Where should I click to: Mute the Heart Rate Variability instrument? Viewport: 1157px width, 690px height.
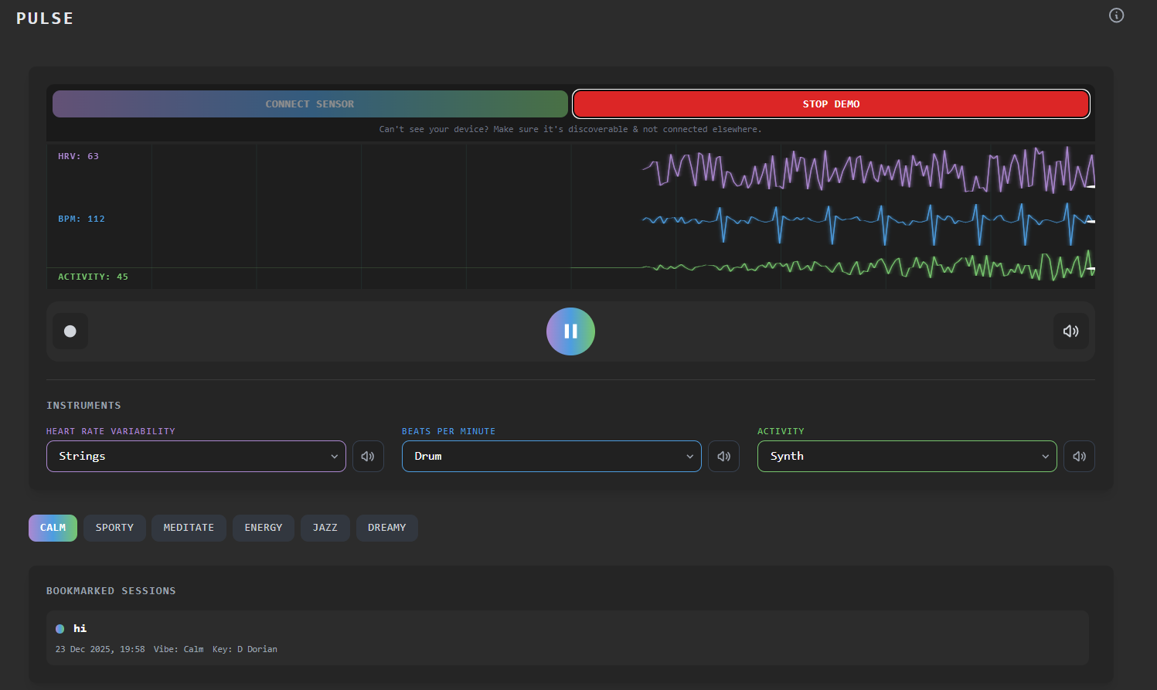tap(368, 457)
